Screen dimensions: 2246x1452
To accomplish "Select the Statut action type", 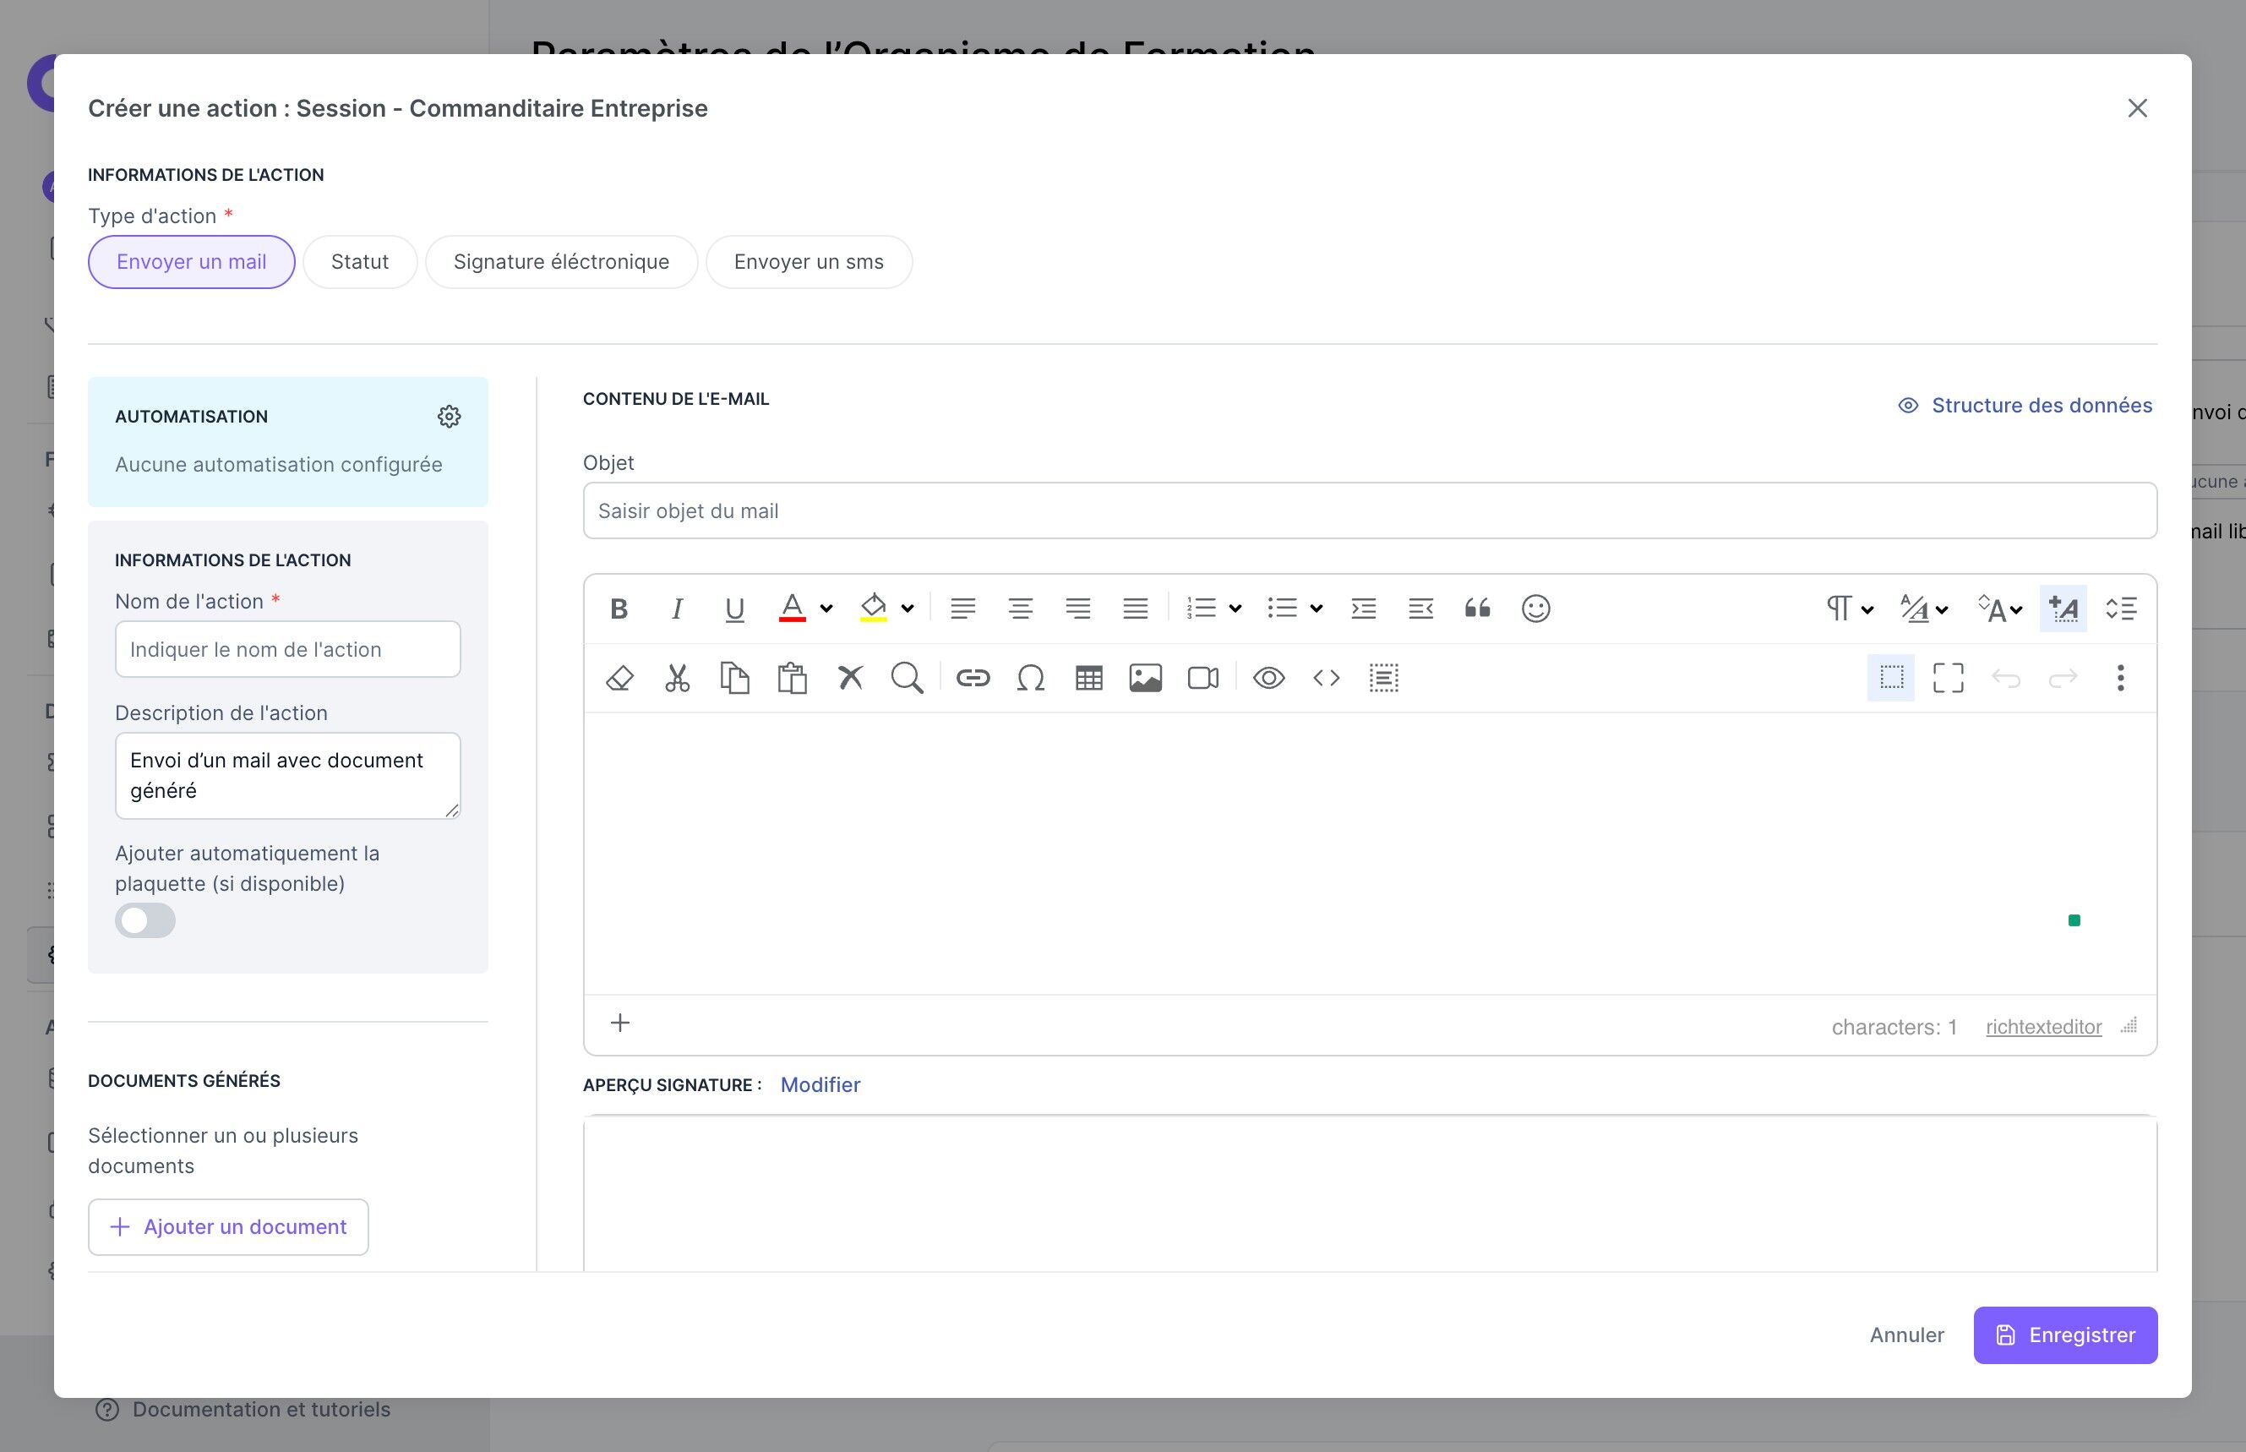I will [x=359, y=262].
